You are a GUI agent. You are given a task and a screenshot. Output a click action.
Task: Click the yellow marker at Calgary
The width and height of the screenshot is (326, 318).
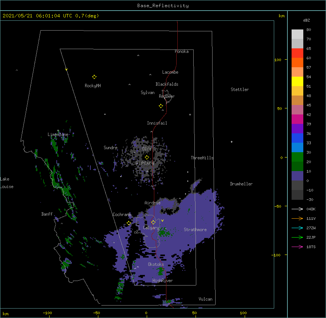pos(153,222)
